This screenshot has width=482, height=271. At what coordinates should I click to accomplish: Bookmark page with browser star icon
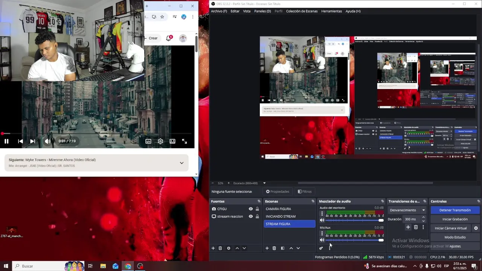[162, 17]
